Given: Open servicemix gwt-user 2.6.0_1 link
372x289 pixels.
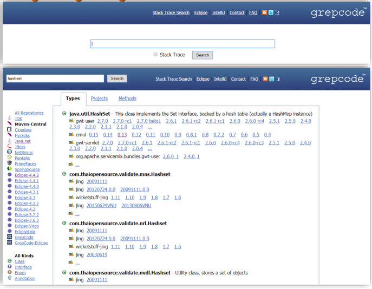Looking at the screenshot, I should pyautogui.click(x=171, y=156).
